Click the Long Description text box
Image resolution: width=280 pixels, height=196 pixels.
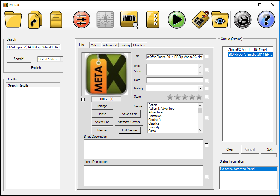[x=143, y=175]
